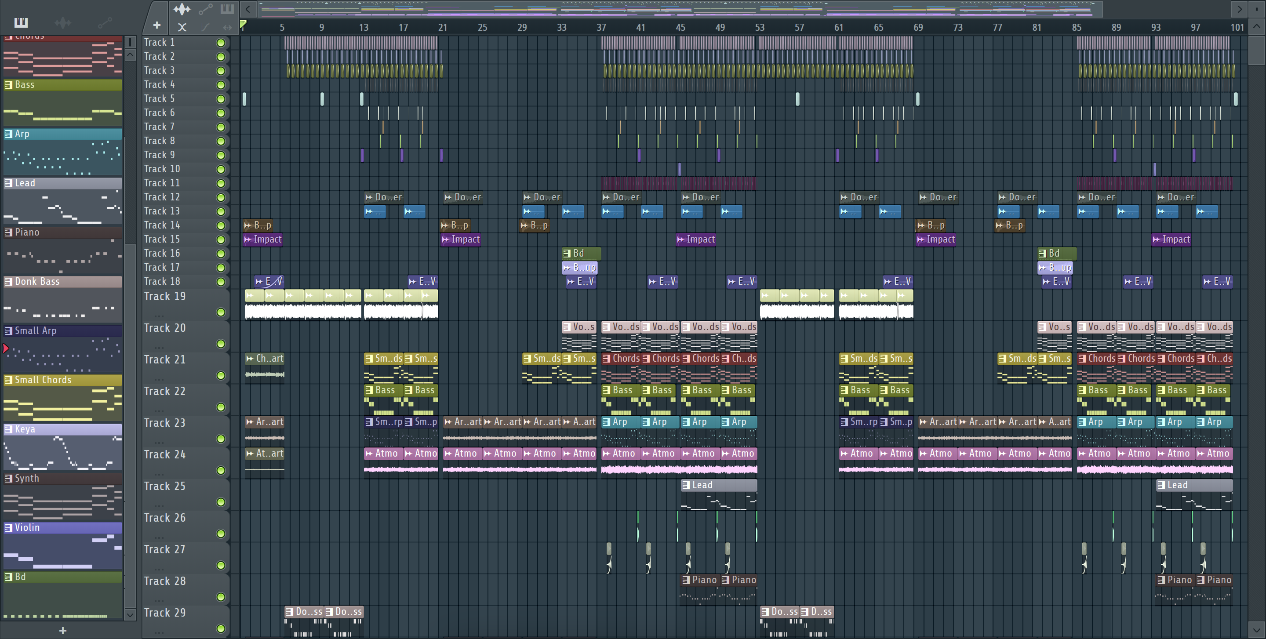Viewport: 1266px width, 639px height.
Task: Click the X icon in playlist toolbar
Action: point(182,28)
